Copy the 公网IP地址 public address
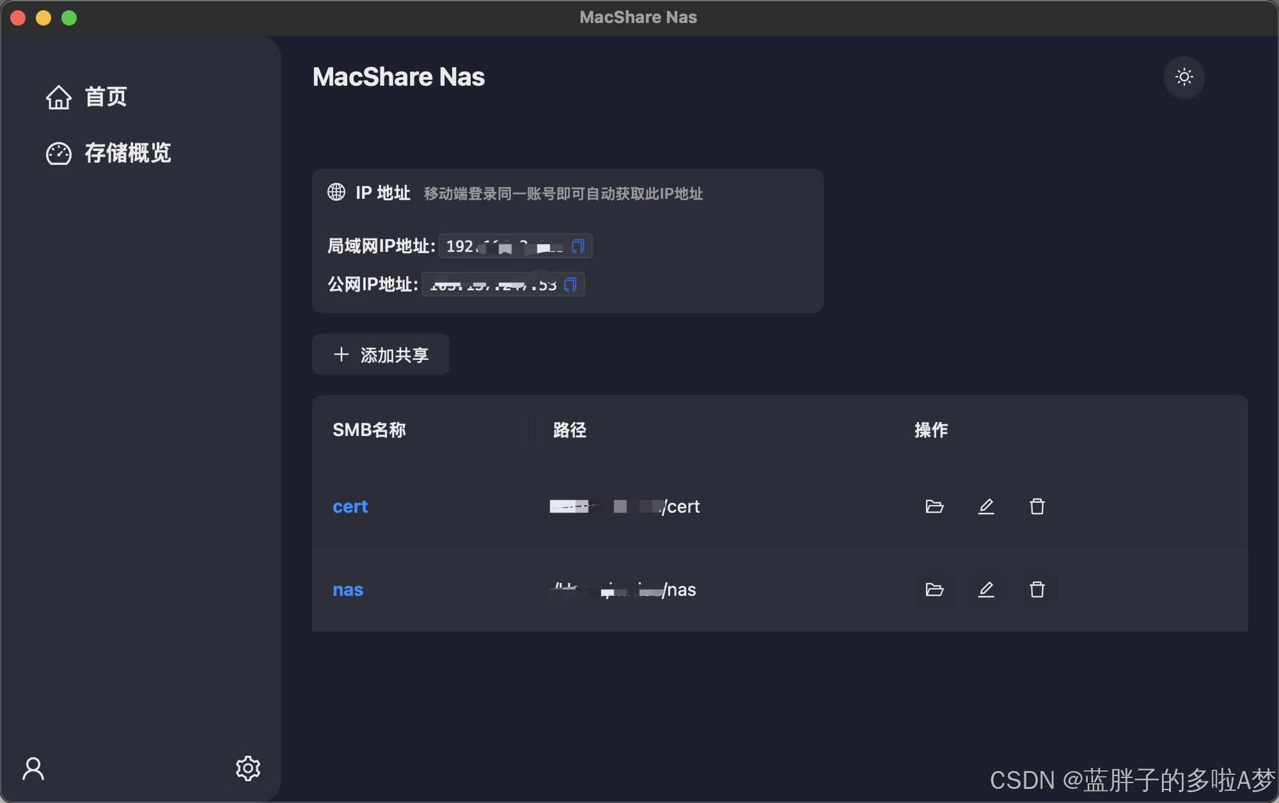1279x803 pixels. [x=570, y=285]
